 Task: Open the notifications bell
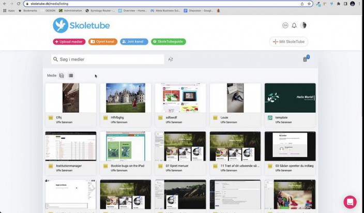(x=294, y=25)
